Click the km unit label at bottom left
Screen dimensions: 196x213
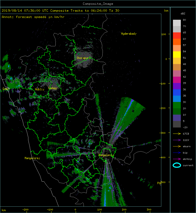4,210
